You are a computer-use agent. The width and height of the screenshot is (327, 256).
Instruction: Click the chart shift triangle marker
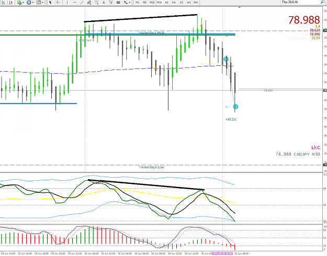[x=240, y=7]
